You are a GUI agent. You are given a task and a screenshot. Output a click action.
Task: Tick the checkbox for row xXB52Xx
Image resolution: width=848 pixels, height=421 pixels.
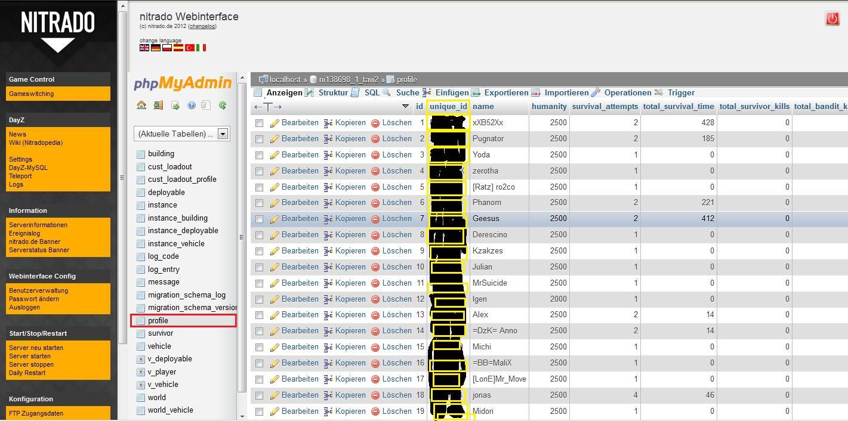(259, 123)
